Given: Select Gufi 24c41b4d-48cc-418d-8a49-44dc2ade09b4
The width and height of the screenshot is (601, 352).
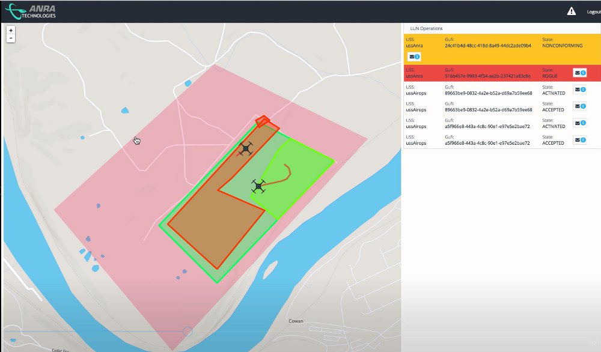Looking at the screenshot, I should tap(488, 46).
